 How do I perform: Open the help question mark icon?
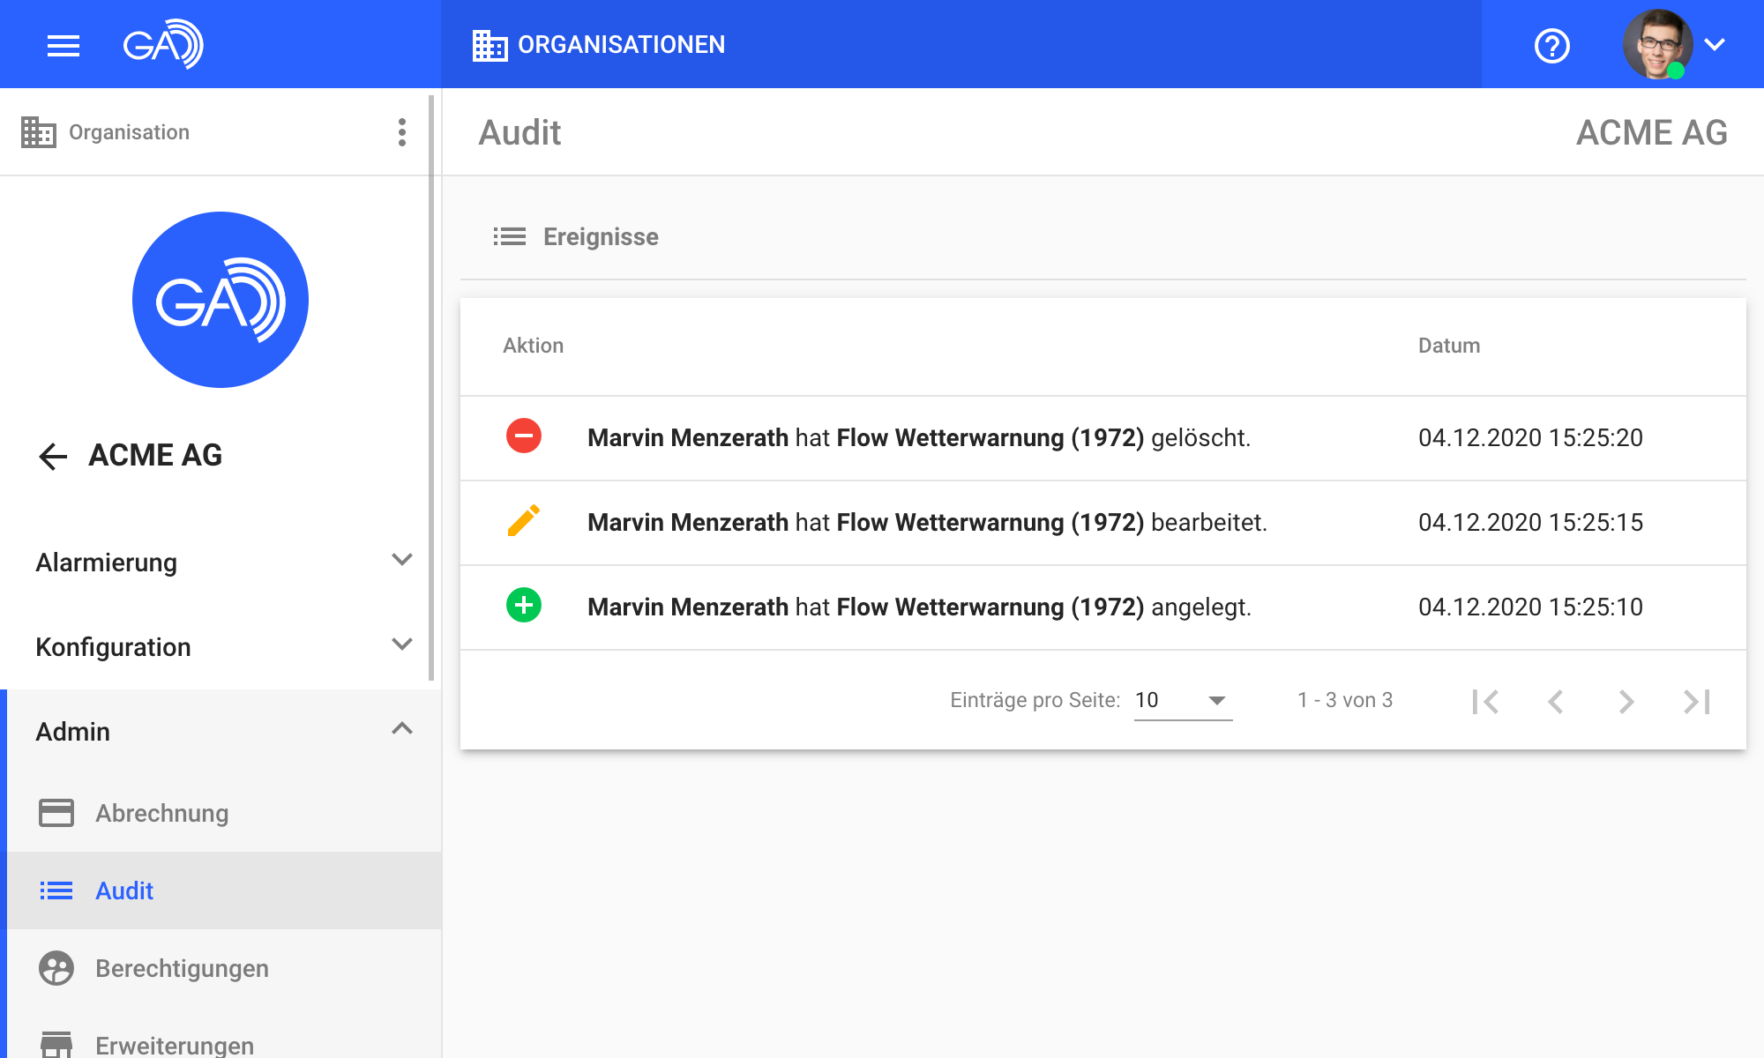[x=1551, y=45]
